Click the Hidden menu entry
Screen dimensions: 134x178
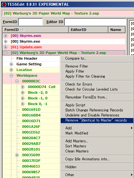97,167
